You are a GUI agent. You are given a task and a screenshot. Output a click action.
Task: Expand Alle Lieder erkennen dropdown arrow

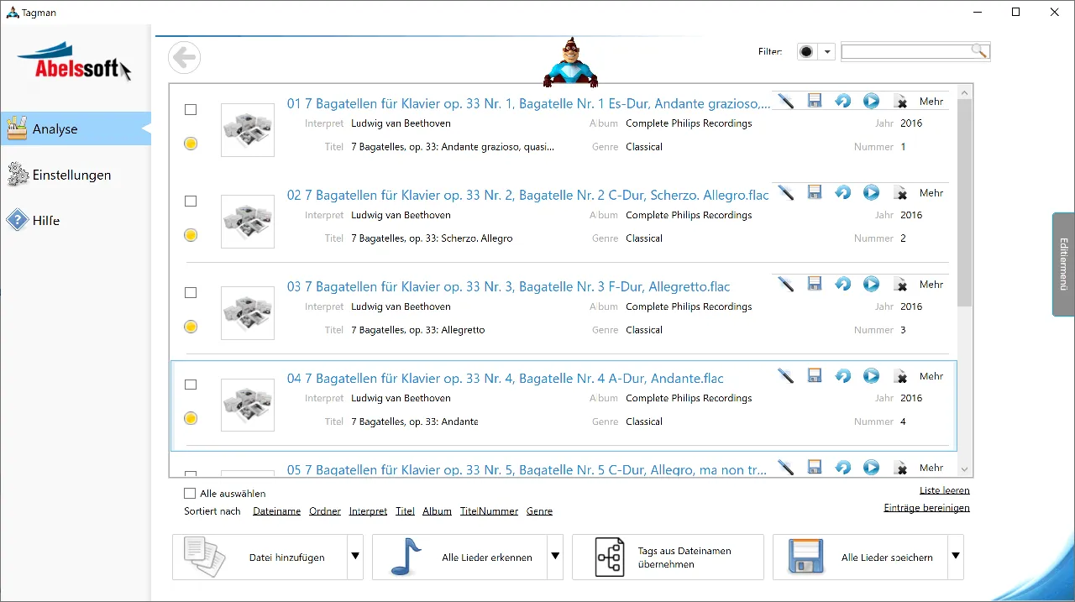(x=554, y=557)
